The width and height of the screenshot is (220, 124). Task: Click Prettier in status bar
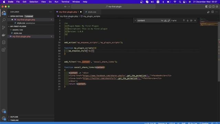pos(204,123)
